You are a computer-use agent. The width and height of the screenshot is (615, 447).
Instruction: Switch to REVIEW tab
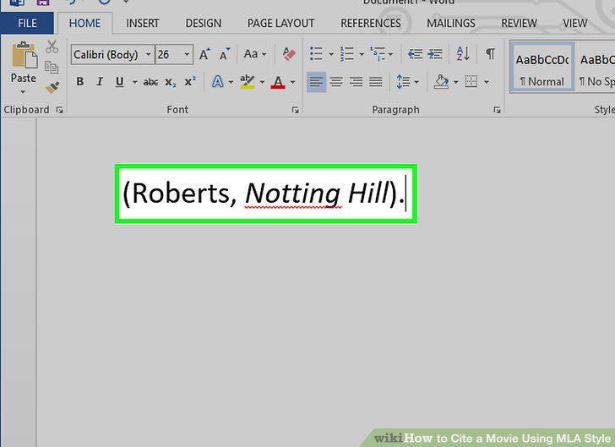[x=519, y=23]
